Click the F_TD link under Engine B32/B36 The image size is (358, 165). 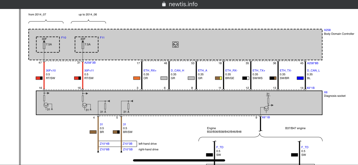pyautogui.click(x=220, y=147)
